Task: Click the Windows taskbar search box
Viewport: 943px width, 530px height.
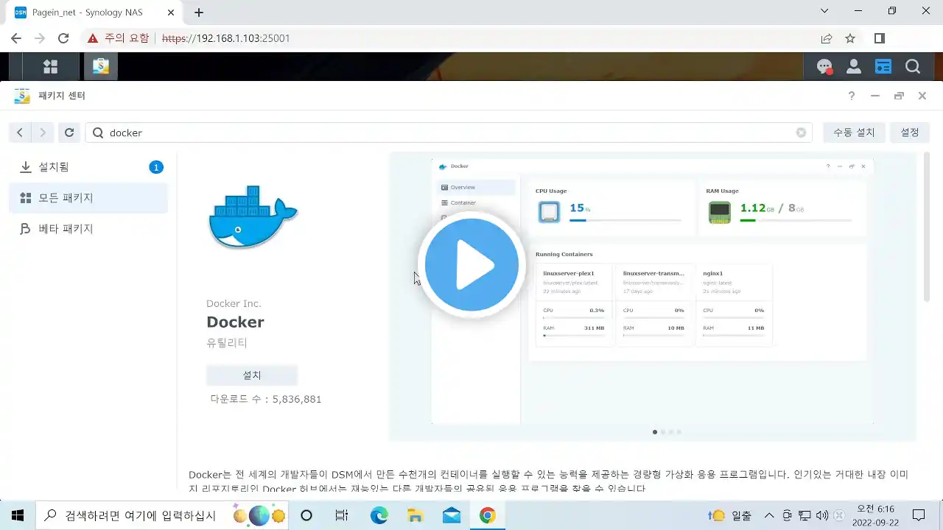Action: point(164,515)
